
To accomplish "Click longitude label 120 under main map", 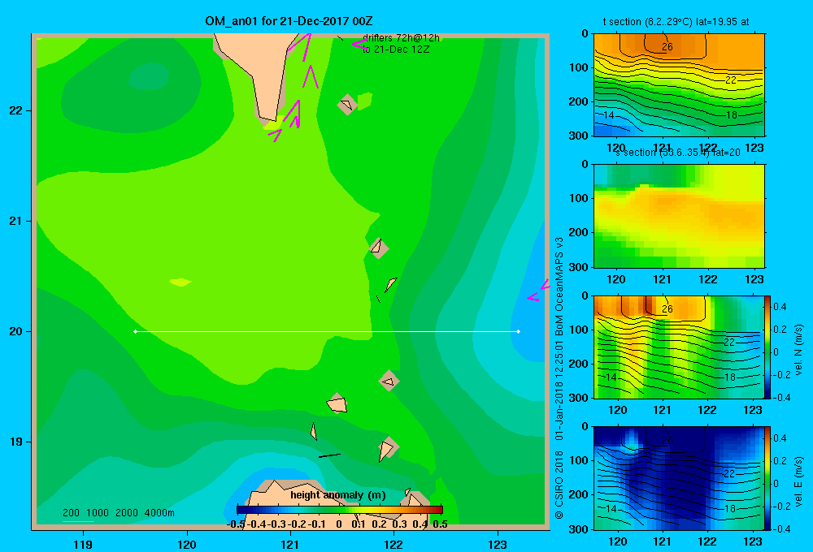I will pyautogui.click(x=187, y=544).
